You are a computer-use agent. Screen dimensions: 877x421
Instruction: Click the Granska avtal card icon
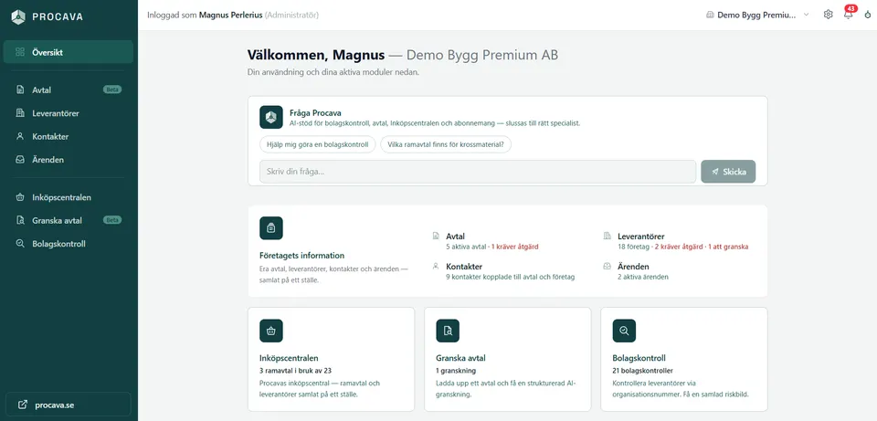(448, 331)
